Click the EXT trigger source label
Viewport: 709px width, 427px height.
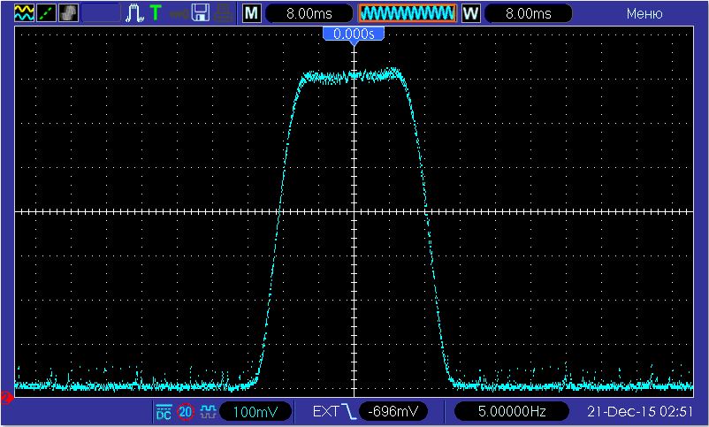pyautogui.click(x=325, y=411)
